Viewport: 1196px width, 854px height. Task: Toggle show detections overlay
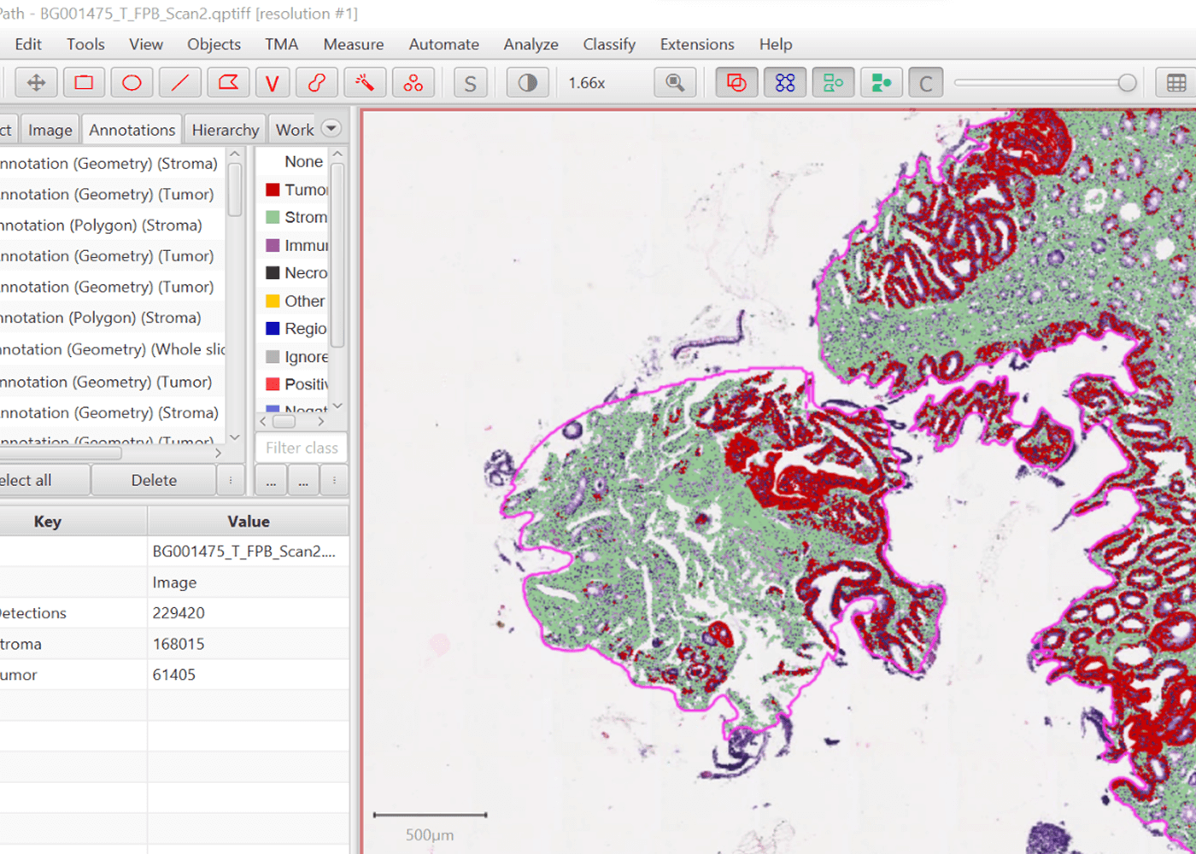pos(833,83)
